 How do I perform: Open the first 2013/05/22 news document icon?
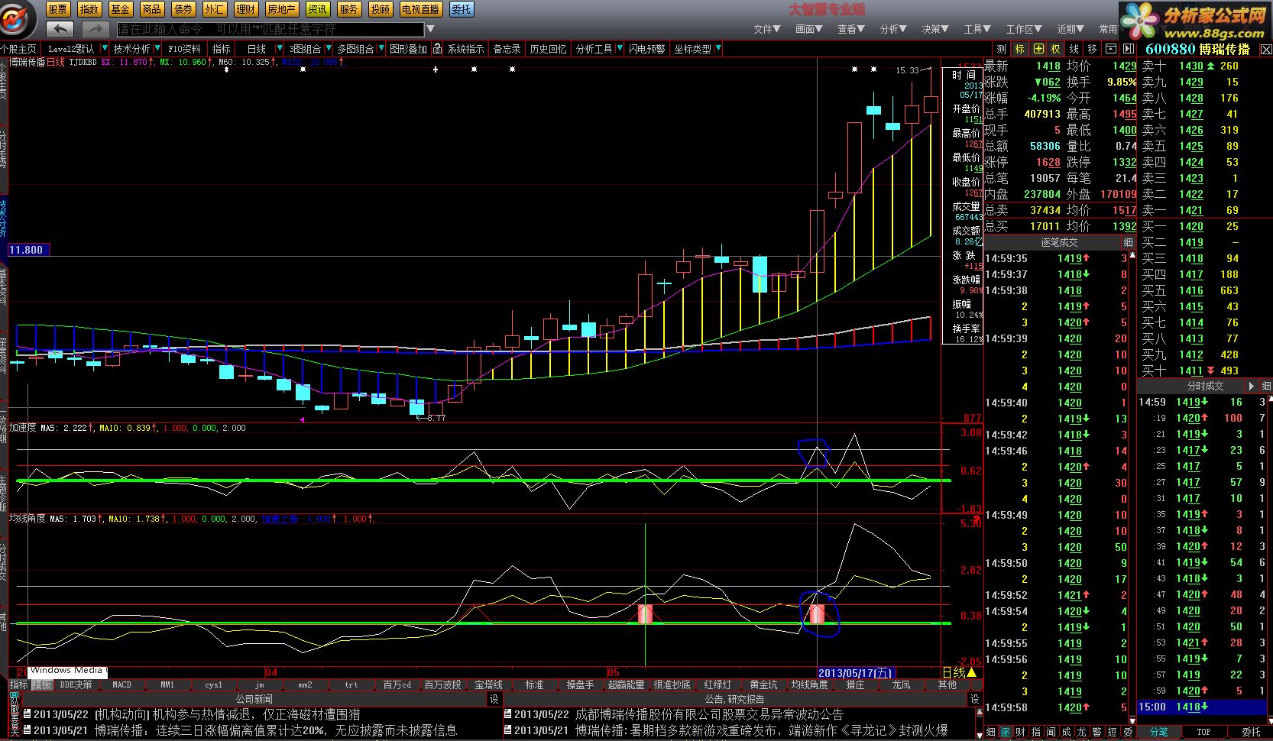pyautogui.click(x=28, y=715)
